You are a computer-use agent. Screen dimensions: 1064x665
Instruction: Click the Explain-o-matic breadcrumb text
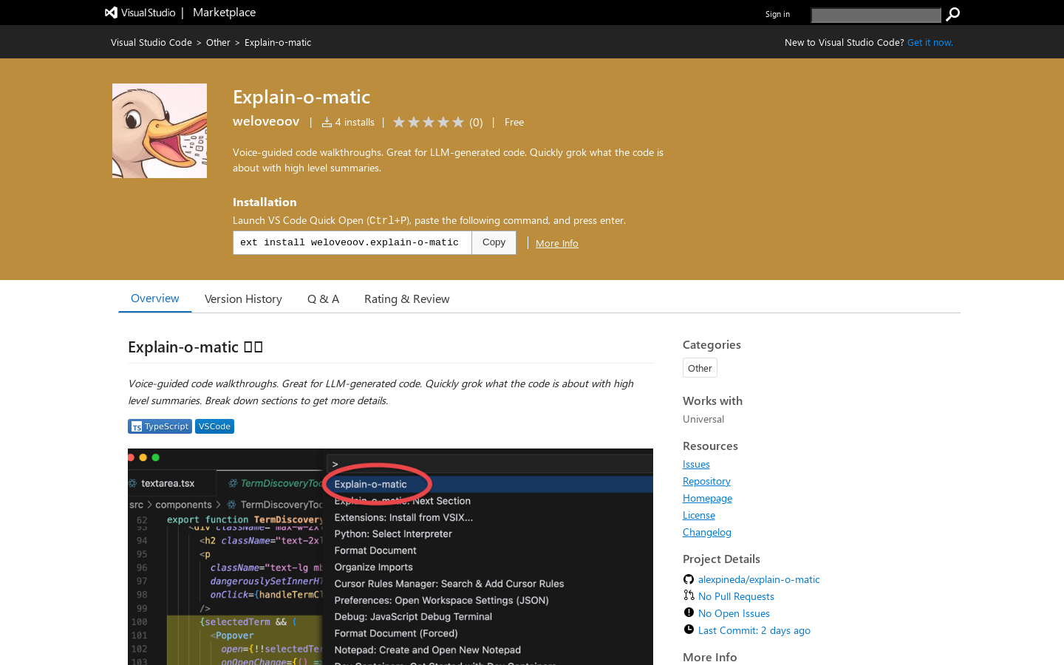tap(278, 43)
